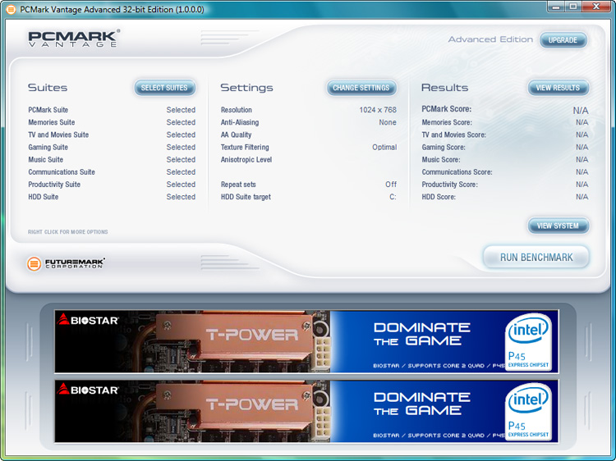Viewport: 616px width, 461px height.
Task: Click the HDD Suite label
Action: pos(44,197)
